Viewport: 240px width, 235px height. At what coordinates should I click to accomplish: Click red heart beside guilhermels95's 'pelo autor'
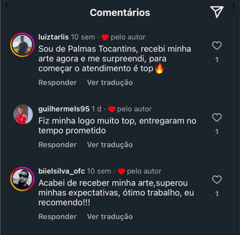click(x=111, y=109)
